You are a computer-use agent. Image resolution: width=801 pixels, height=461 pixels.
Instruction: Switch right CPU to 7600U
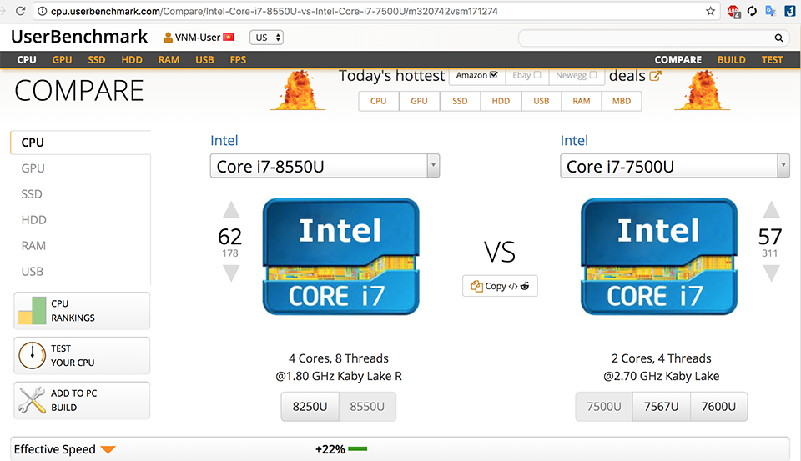[x=718, y=406]
